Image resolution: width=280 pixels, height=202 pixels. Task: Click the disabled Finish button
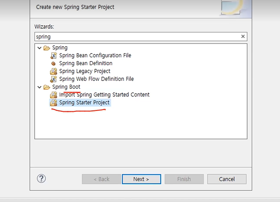coord(184,179)
